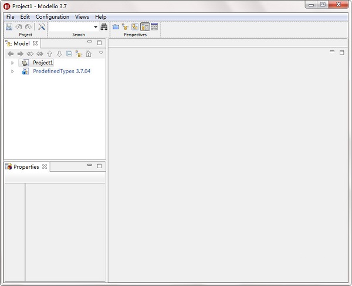Open the Help menu
The image size is (352, 286).
pyautogui.click(x=100, y=17)
